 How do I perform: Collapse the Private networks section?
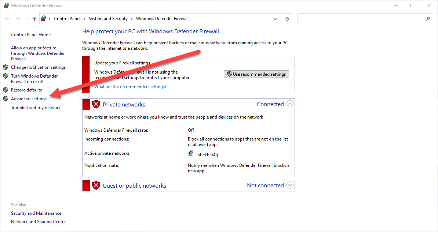tap(290, 104)
